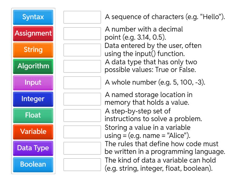Pick the red-orange Variable tile
The image size is (242, 182).
(33, 132)
